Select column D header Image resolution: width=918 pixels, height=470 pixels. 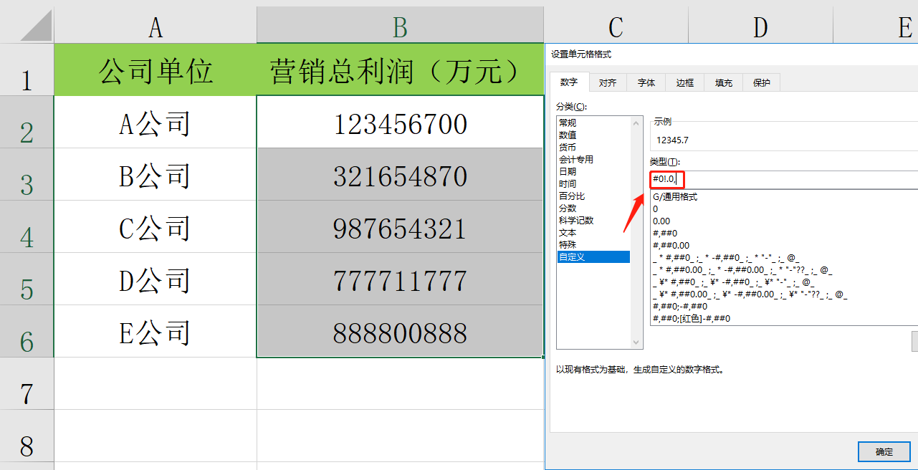click(x=760, y=27)
